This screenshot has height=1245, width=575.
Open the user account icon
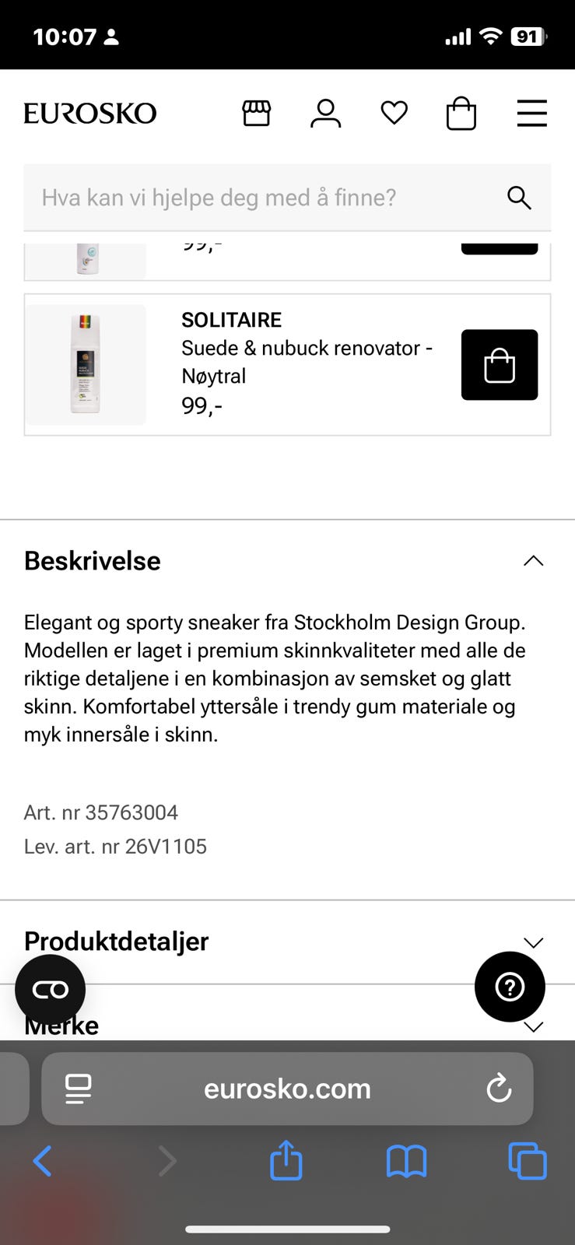pos(325,114)
